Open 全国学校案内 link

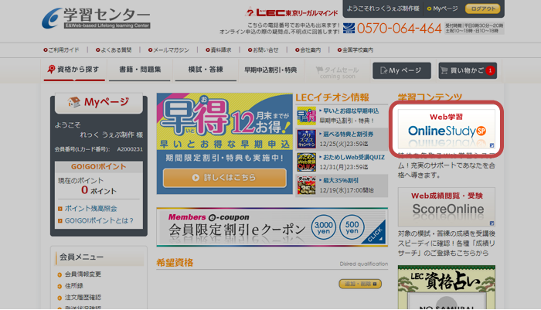(x=356, y=50)
